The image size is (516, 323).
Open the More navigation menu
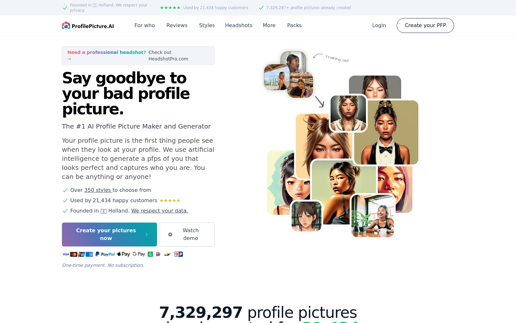[x=269, y=25]
